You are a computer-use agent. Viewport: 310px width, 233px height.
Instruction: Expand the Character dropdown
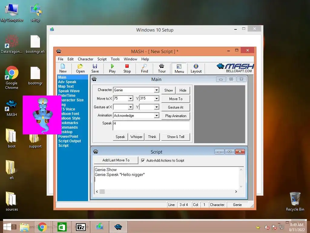pos(157,90)
